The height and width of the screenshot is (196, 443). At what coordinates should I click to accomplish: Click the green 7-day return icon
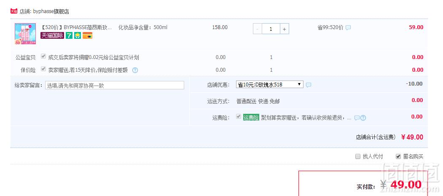pos(69,35)
